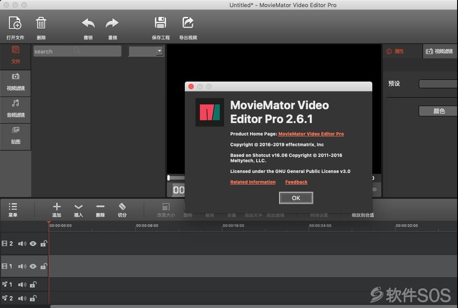
Task: Lock video track 2 padlock icon
Action: (x=43, y=243)
